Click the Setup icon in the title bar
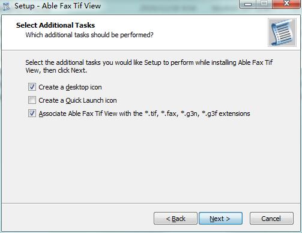Image resolution: width=302 pixels, height=233 pixels. [x=6, y=6]
